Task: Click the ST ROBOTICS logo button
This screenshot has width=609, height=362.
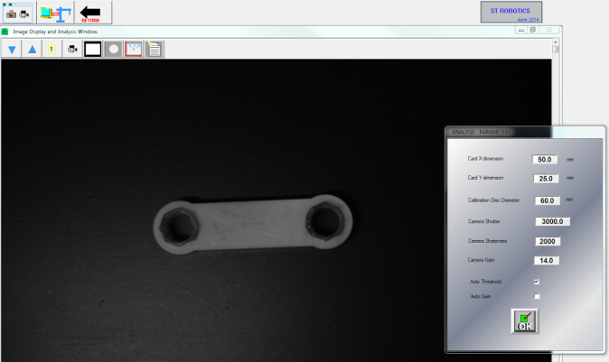Action: tap(511, 13)
